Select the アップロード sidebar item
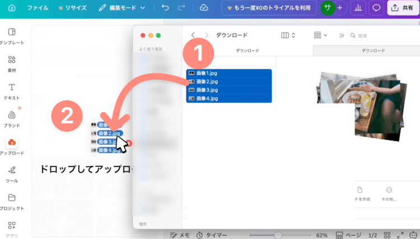This screenshot has height=239, width=420. click(x=12, y=146)
